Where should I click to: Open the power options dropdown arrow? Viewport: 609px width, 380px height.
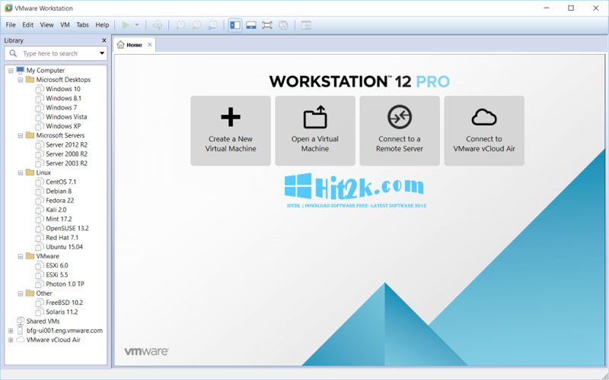click(x=137, y=25)
